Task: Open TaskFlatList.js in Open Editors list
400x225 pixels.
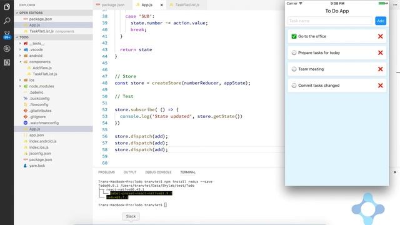Action: coord(41,31)
